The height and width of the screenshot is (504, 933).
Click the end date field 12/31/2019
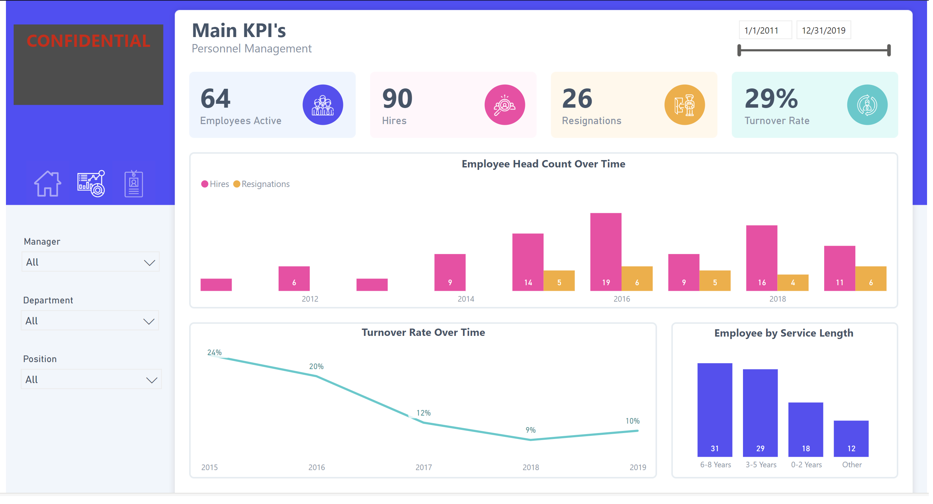tap(823, 30)
